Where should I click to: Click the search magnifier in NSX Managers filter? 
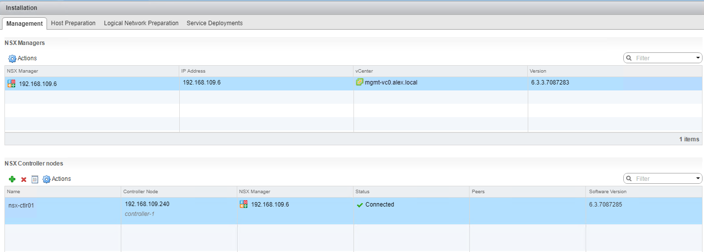tap(629, 58)
